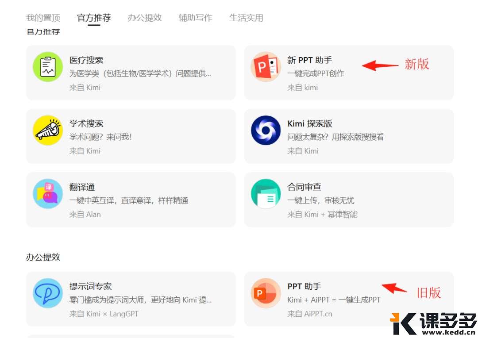
Task: Click the 翻译通 speech bubble icon
Action: (x=48, y=194)
